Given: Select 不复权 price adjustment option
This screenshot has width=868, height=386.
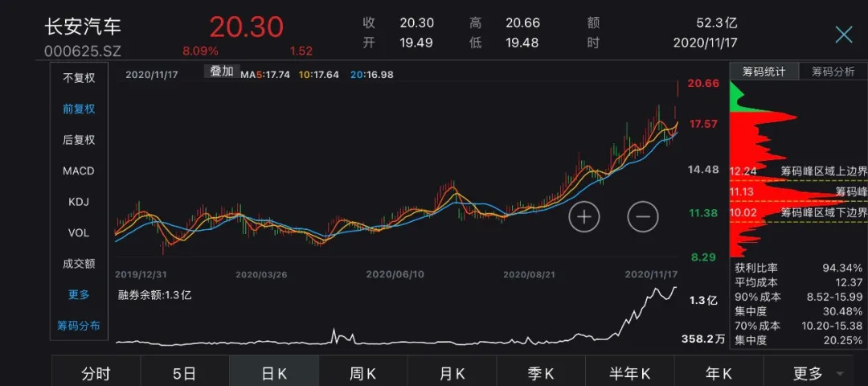Looking at the screenshot, I should [x=79, y=78].
